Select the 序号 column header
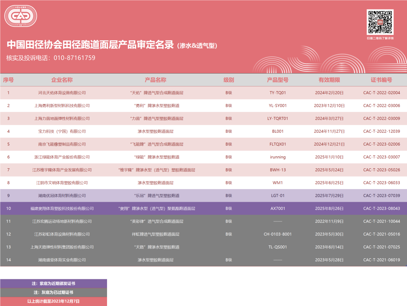This screenshot has width=407, height=306. (8, 80)
